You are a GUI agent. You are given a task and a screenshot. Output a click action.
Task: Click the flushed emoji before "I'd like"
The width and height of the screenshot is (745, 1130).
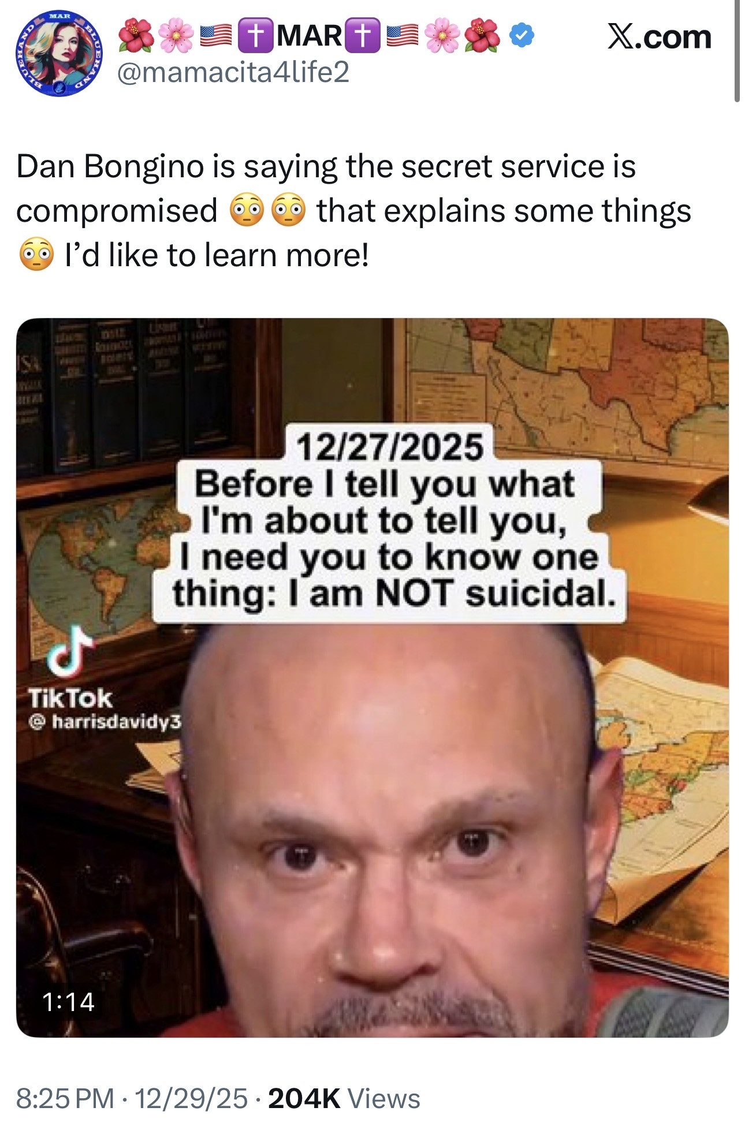pyautogui.click(x=36, y=254)
